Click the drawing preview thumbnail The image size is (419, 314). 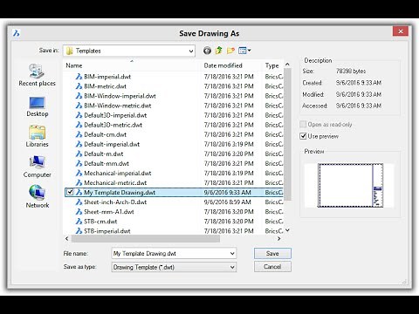(x=350, y=185)
